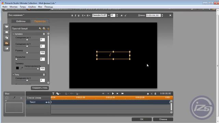The image size is (219, 123).
Task: Open the text flow dropdown next to alignment
Action: coord(88,15)
